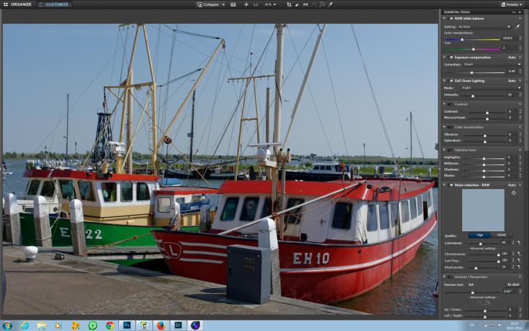This screenshot has height=331, width=529.
Task: Toggle Noise reduction - RAW on/off
Action: [451, 185]
